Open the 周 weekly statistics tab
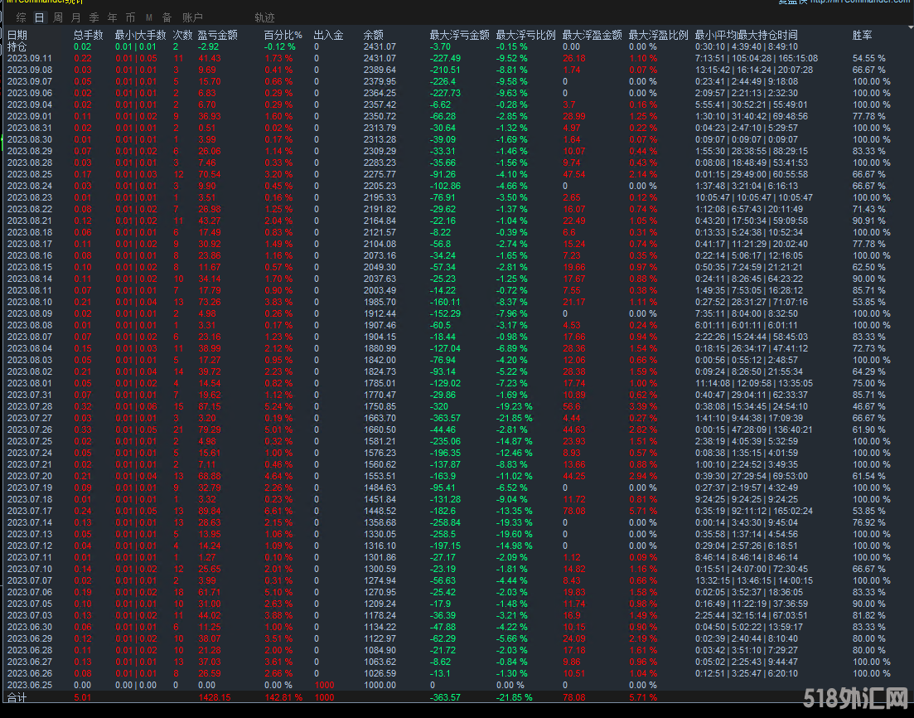The width and height of the screenshot is (914, 718). 57,17
